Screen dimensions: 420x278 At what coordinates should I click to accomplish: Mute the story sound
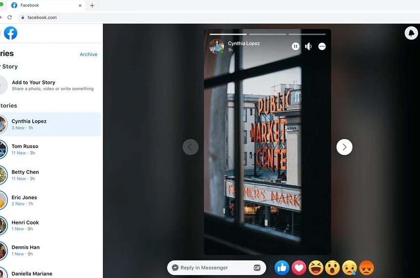click(x=308, y=47)
